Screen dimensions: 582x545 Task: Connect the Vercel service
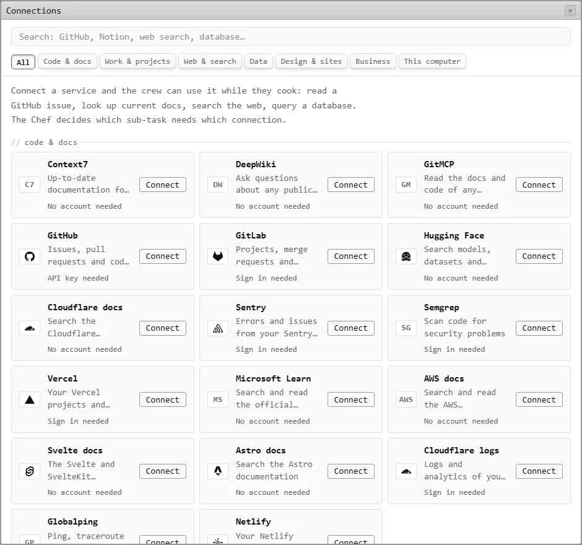point(163,399)
